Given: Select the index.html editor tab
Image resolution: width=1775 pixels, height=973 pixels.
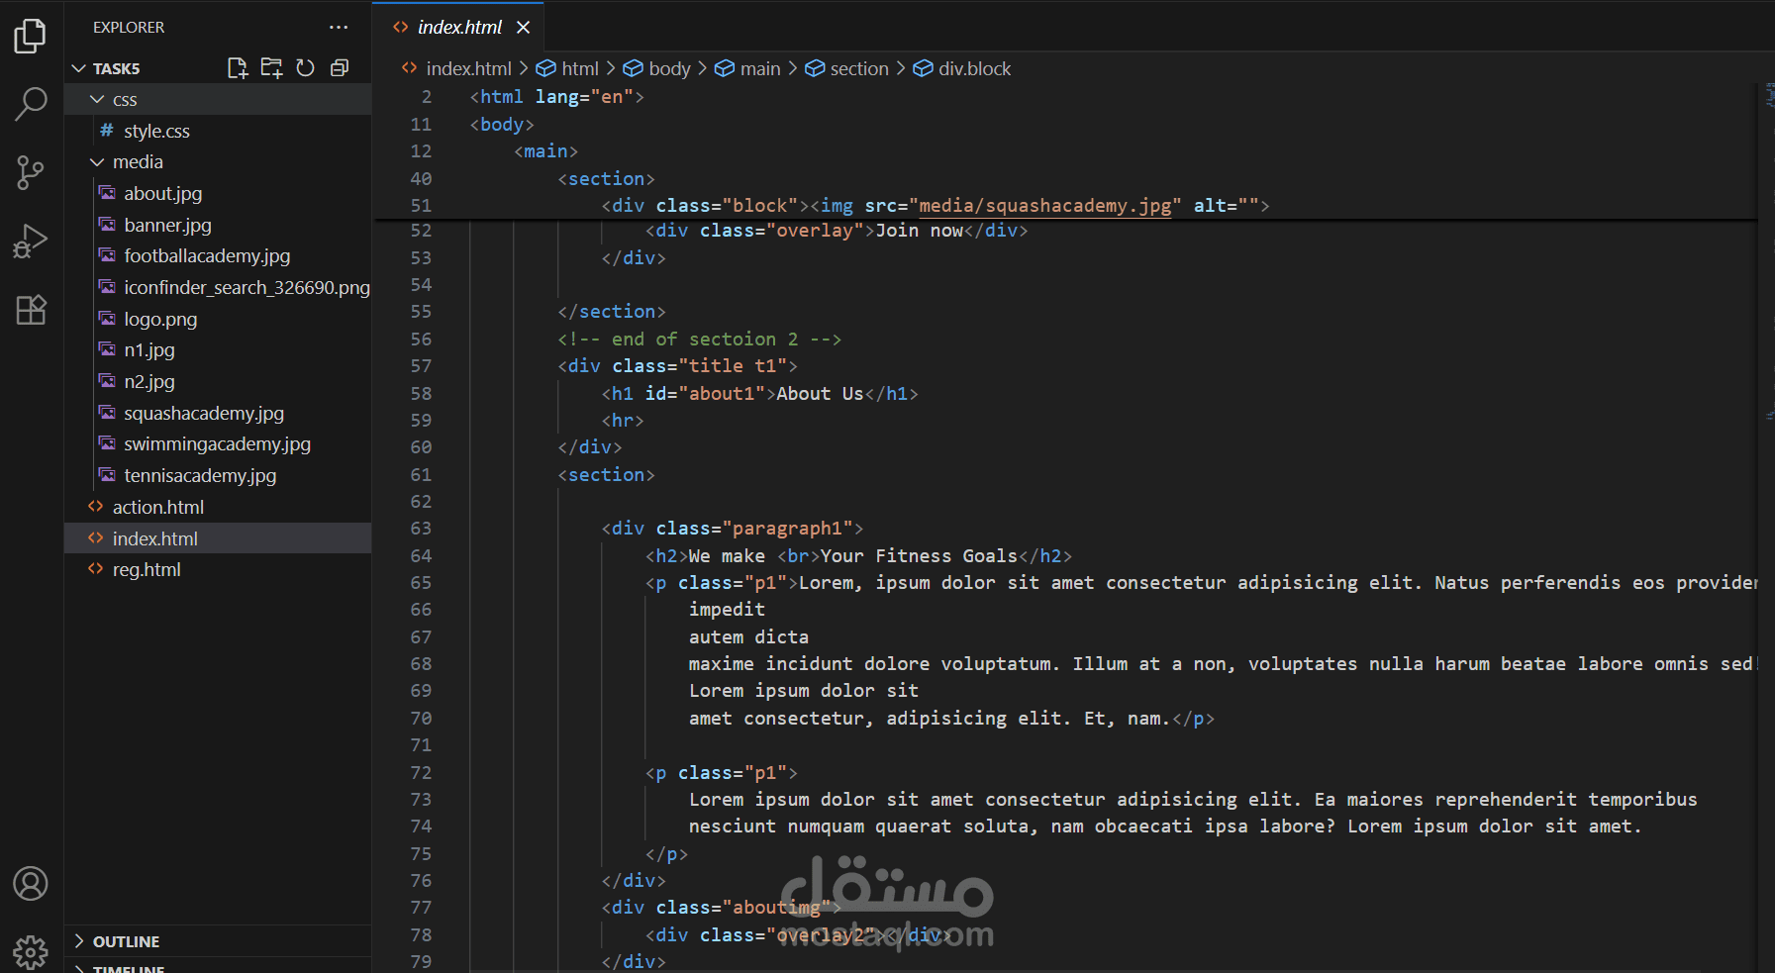Looking at the screenshot, I should [459, 27].
